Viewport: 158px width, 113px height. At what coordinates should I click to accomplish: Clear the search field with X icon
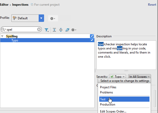pyautogui.click(x=39, y=29)
